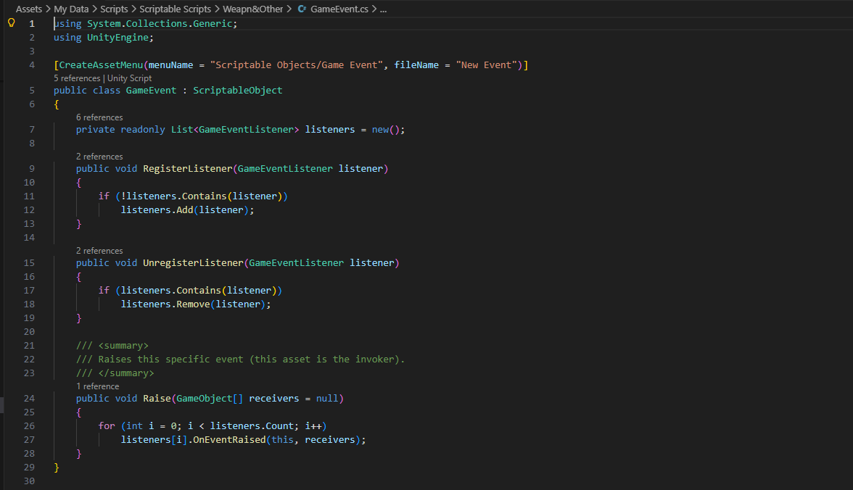Click the closing class brace on line 29
Viewport: 853px width, 490px height.
pyautogui.click(x=57, y=467)
